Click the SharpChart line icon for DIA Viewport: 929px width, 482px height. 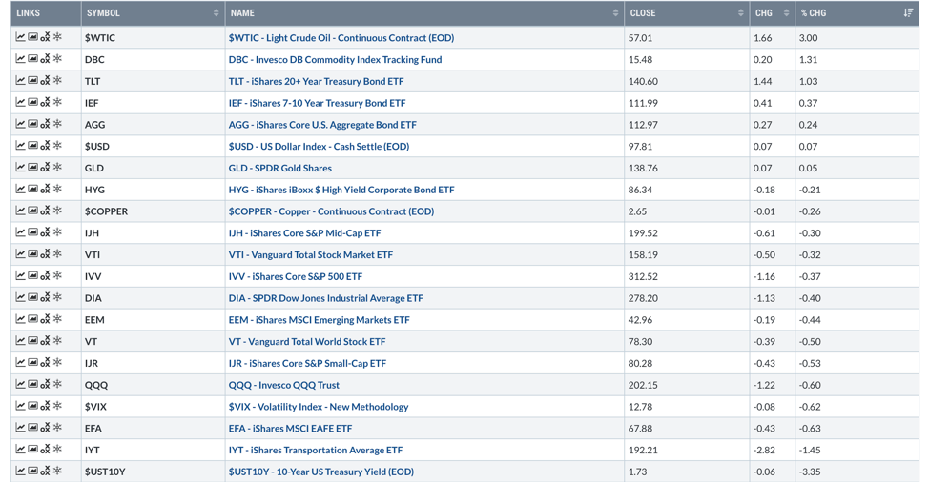click(20, 298)
